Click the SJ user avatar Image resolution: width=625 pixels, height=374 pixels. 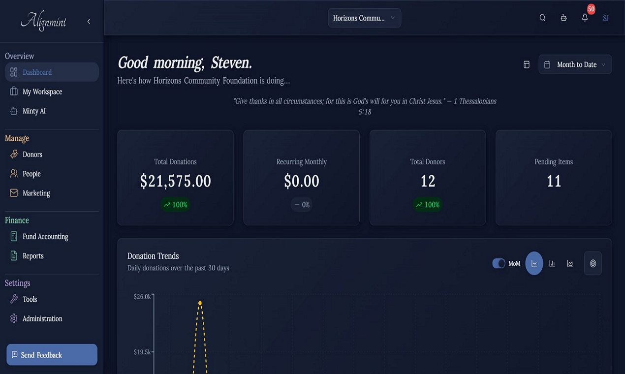click(x=606, y=18)
